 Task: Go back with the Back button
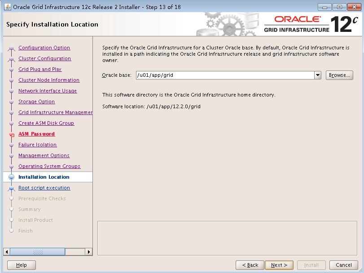click(250, 265)
